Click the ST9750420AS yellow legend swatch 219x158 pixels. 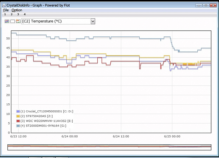tap(18, 116)
